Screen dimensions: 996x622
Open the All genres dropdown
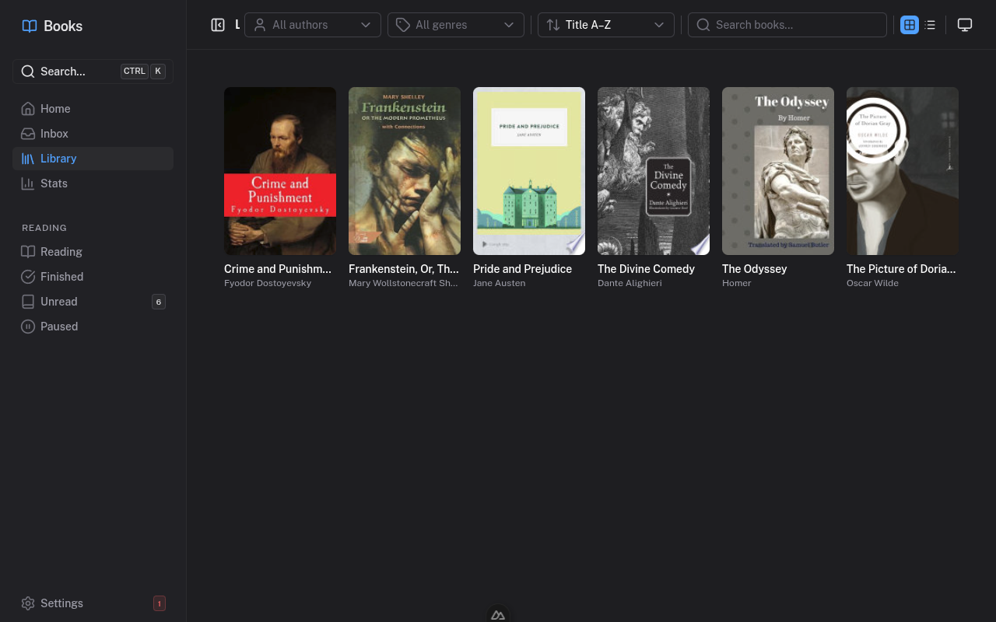455,24
